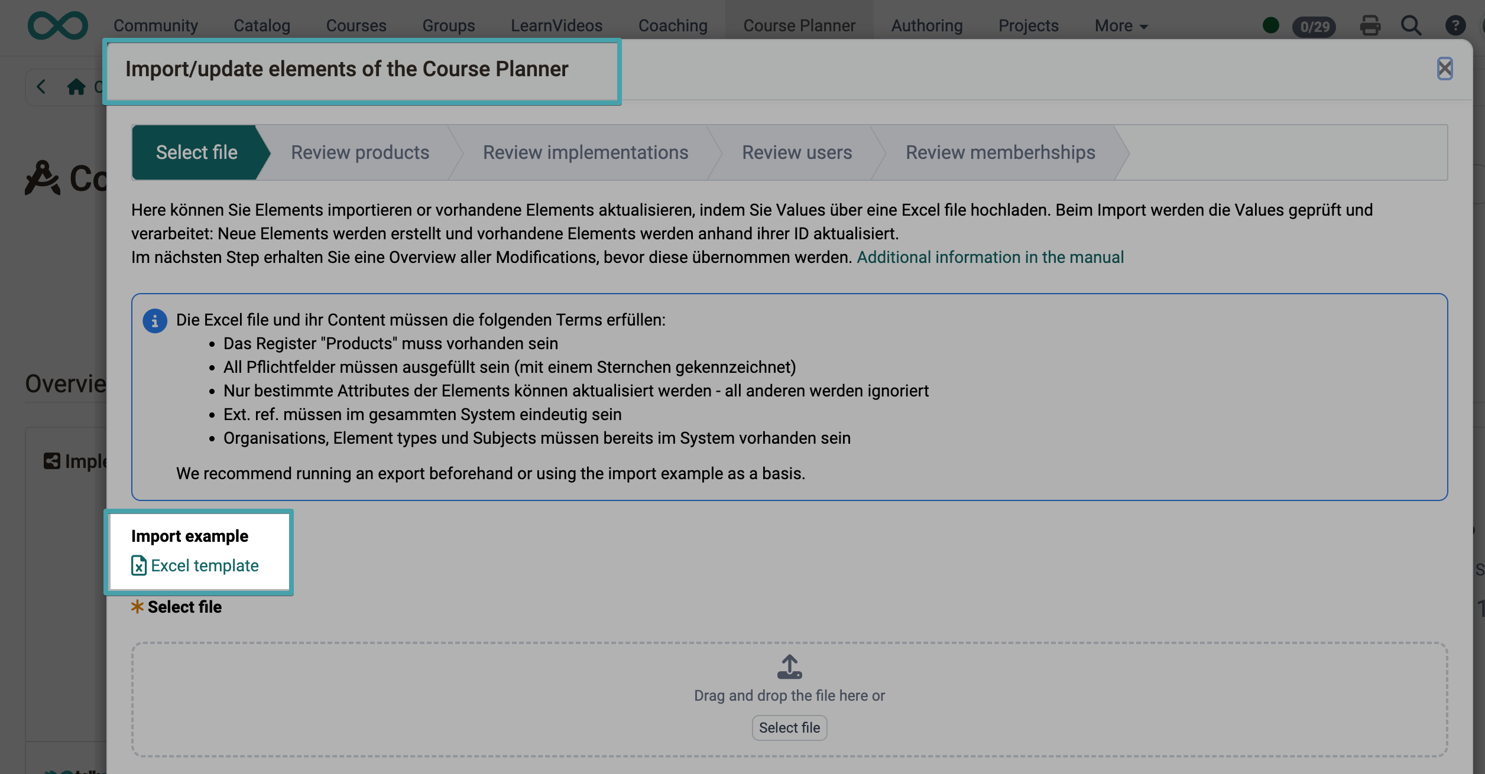This screenshot has width=1485, height=774.
Task: Go to the Review memberhships step
Action: pos(1000,152)
